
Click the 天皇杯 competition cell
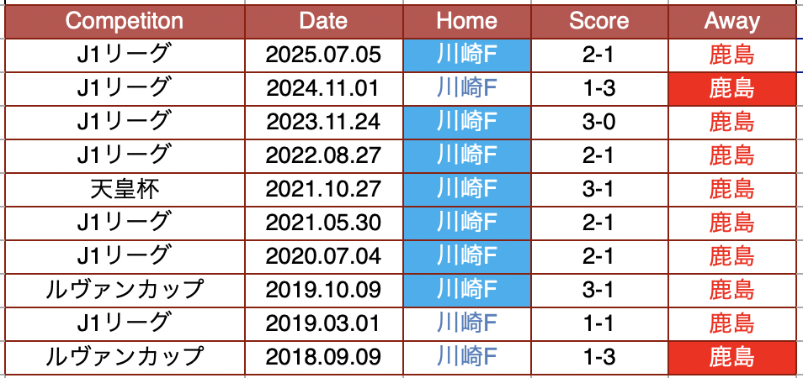click(124, 189)
